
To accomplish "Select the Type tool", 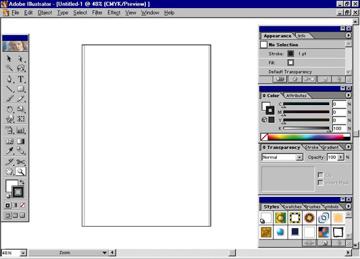I will [21, 80].
